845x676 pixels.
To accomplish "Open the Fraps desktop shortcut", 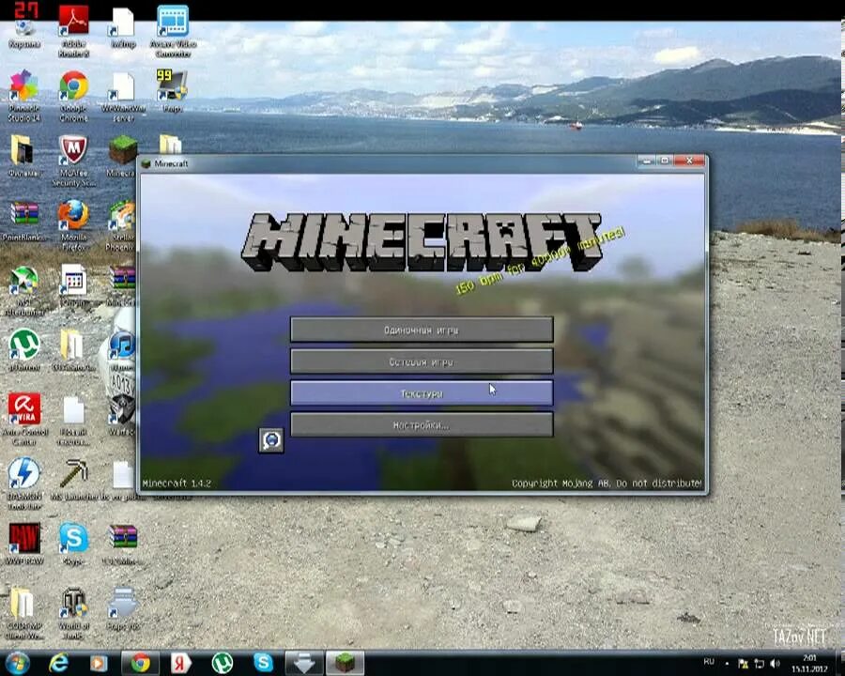I will (173, 90).
